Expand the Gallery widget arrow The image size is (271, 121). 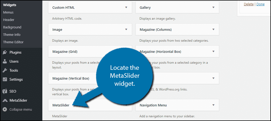[214, 7]
